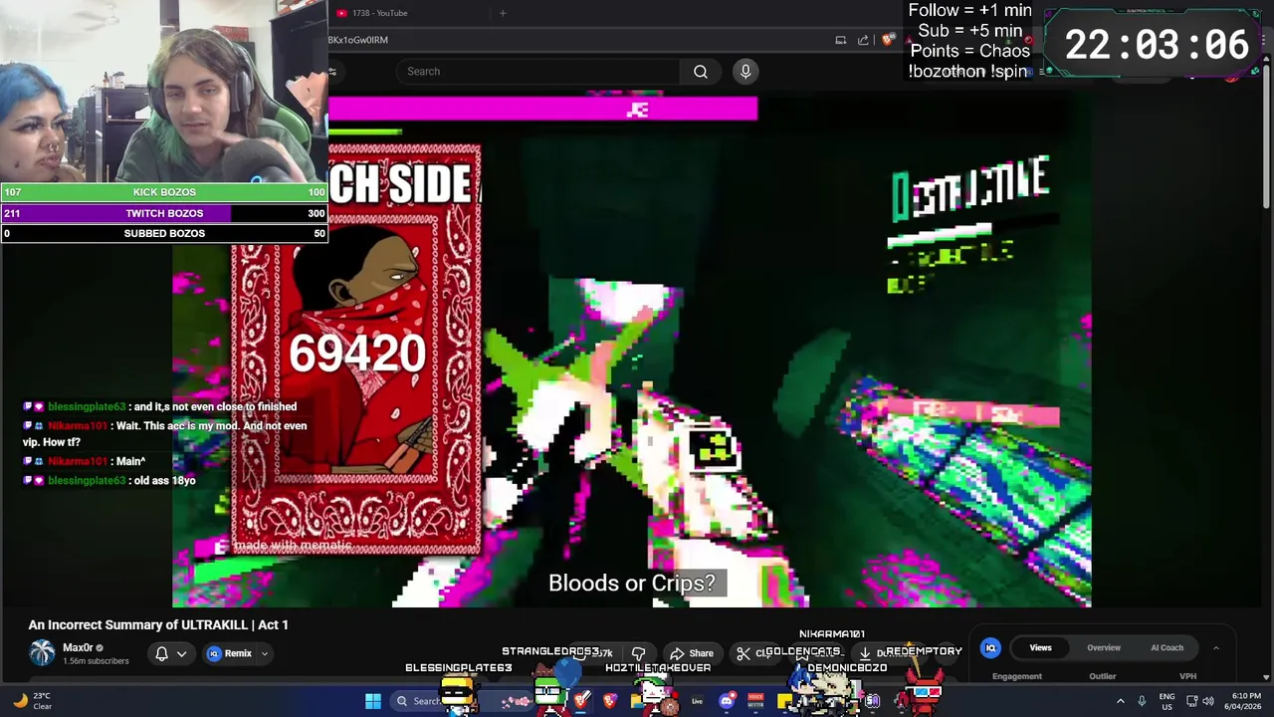Click the playing ULTRAKILL video frame
The width and height of the screenshot is (1274, 717).
click(x=632, y=349)
